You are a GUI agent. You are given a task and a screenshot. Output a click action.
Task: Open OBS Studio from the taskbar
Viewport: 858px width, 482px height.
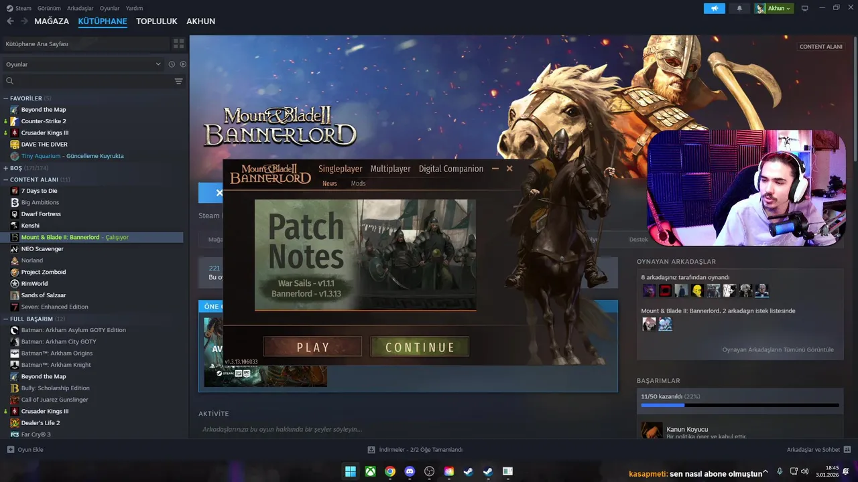(x=429, y=471)
